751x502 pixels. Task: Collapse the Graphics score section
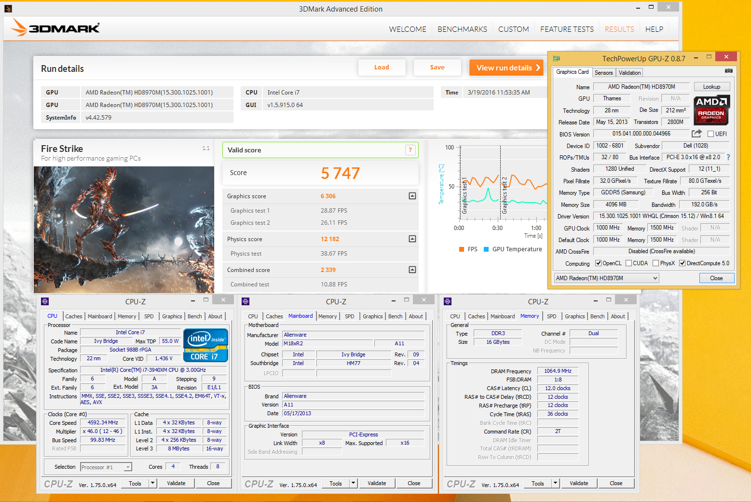412,196
